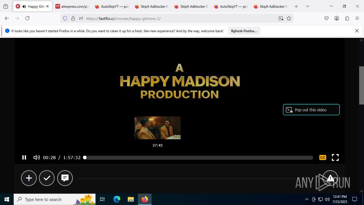Open Firefox account icon
This screenshot has width=364, height=205.
[337, 18]
